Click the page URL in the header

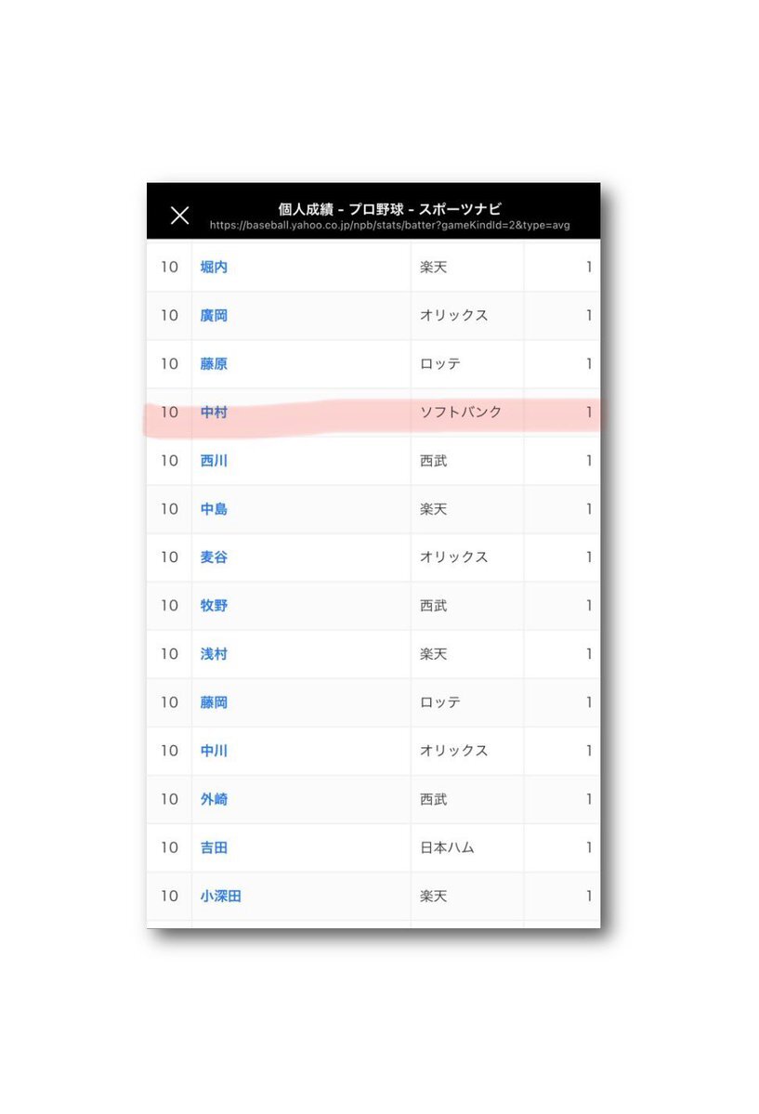(389, 225)
